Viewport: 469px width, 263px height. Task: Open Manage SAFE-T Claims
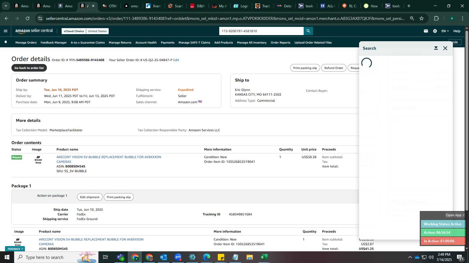(x=194, y=43)
